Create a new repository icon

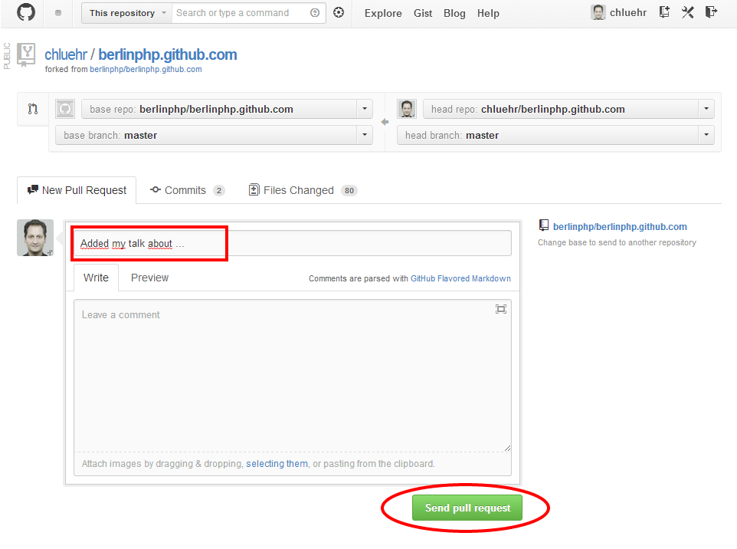(x=663, y=12)
